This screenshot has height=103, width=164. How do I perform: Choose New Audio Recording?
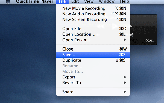(93, 14)
